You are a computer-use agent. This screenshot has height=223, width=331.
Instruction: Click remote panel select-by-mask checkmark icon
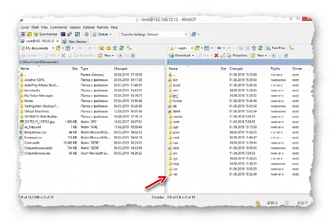pos(286,56)
